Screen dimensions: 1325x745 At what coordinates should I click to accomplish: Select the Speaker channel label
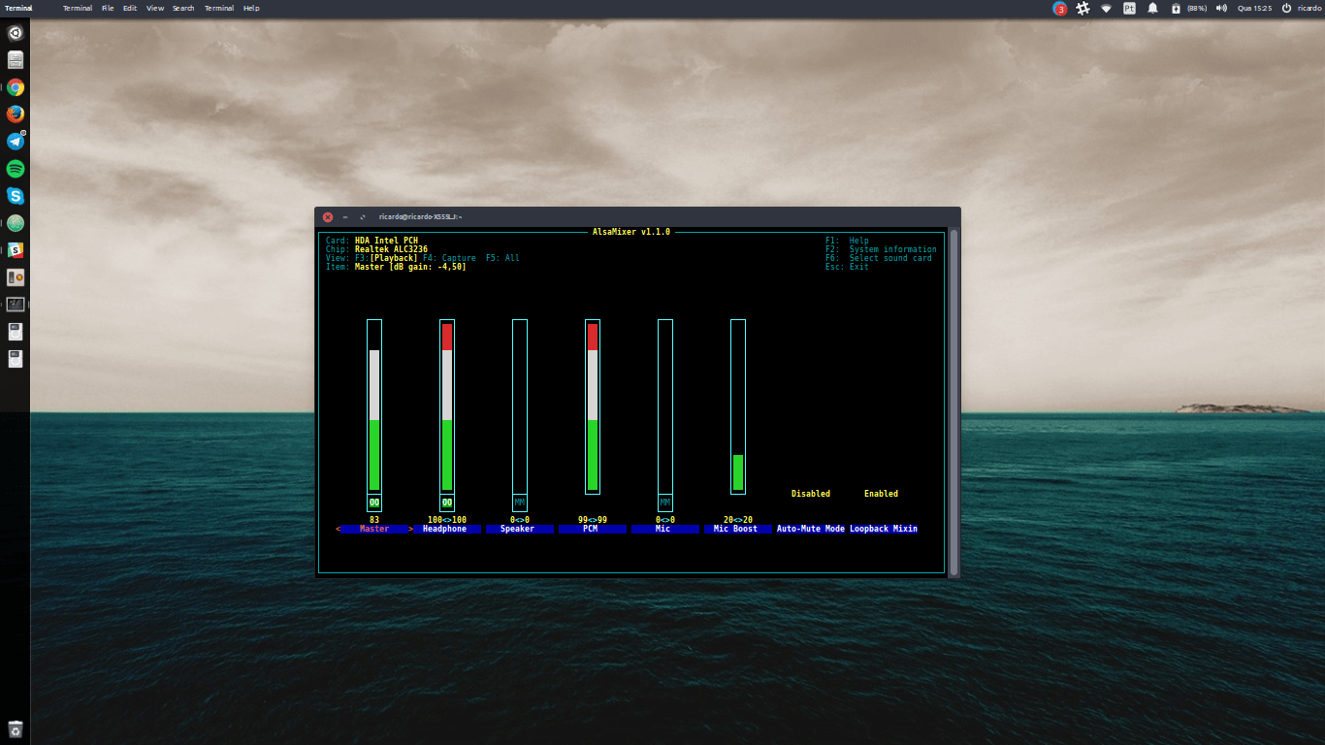pos(520,530)
